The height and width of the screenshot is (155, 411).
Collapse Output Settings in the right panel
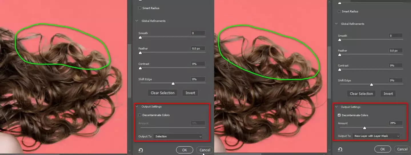336,107
